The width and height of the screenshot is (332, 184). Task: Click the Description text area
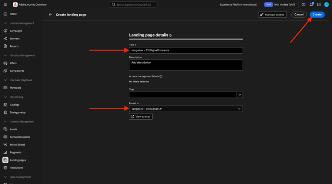pyautogui.click(x=186, y=65)
